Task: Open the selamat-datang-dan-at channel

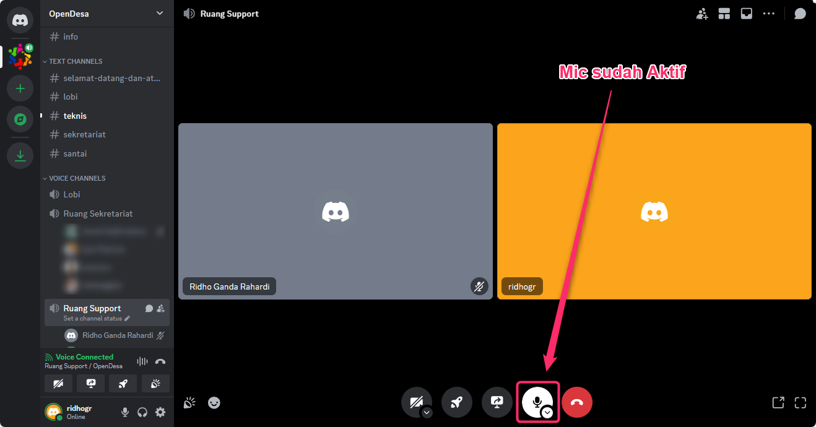Action: tap(107, 78)
